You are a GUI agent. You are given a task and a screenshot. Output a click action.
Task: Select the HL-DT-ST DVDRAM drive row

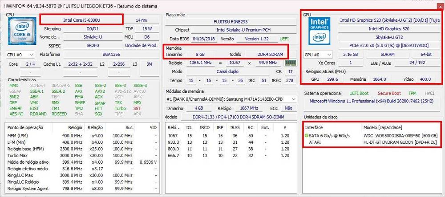pyautogui.click(x=371, y=142)
